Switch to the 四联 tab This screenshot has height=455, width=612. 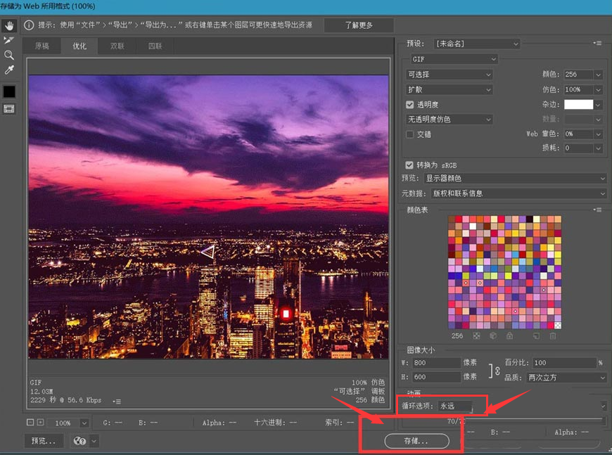(x=155, y=46)
